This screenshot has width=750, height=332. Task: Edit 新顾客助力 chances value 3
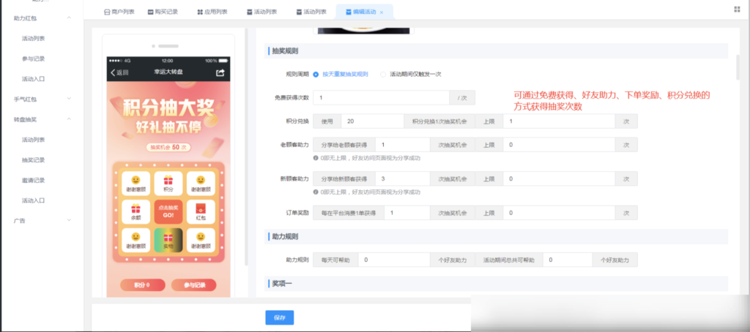tap(402, 179)
